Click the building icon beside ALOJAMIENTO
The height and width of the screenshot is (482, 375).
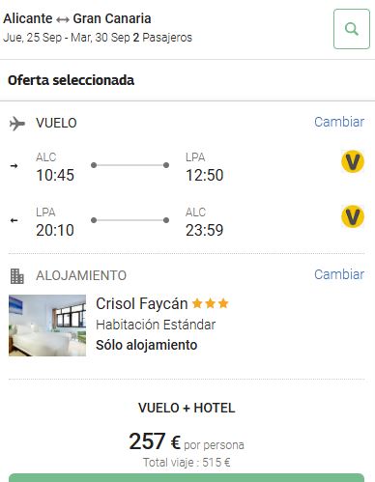click(x=17, y=276)
